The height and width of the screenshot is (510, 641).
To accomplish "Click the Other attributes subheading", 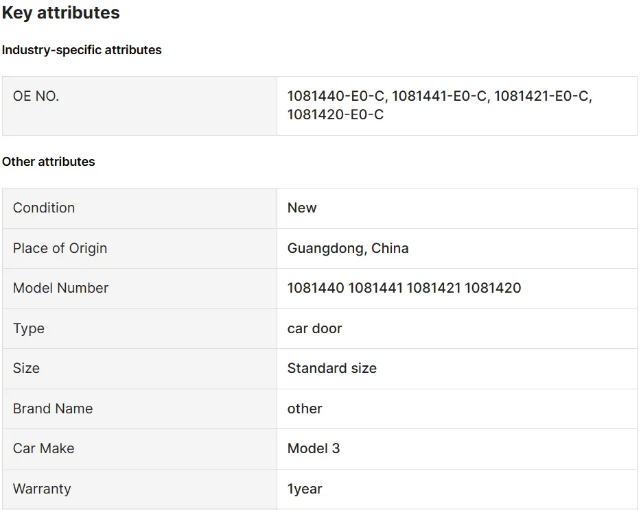I will pos(49,162).
